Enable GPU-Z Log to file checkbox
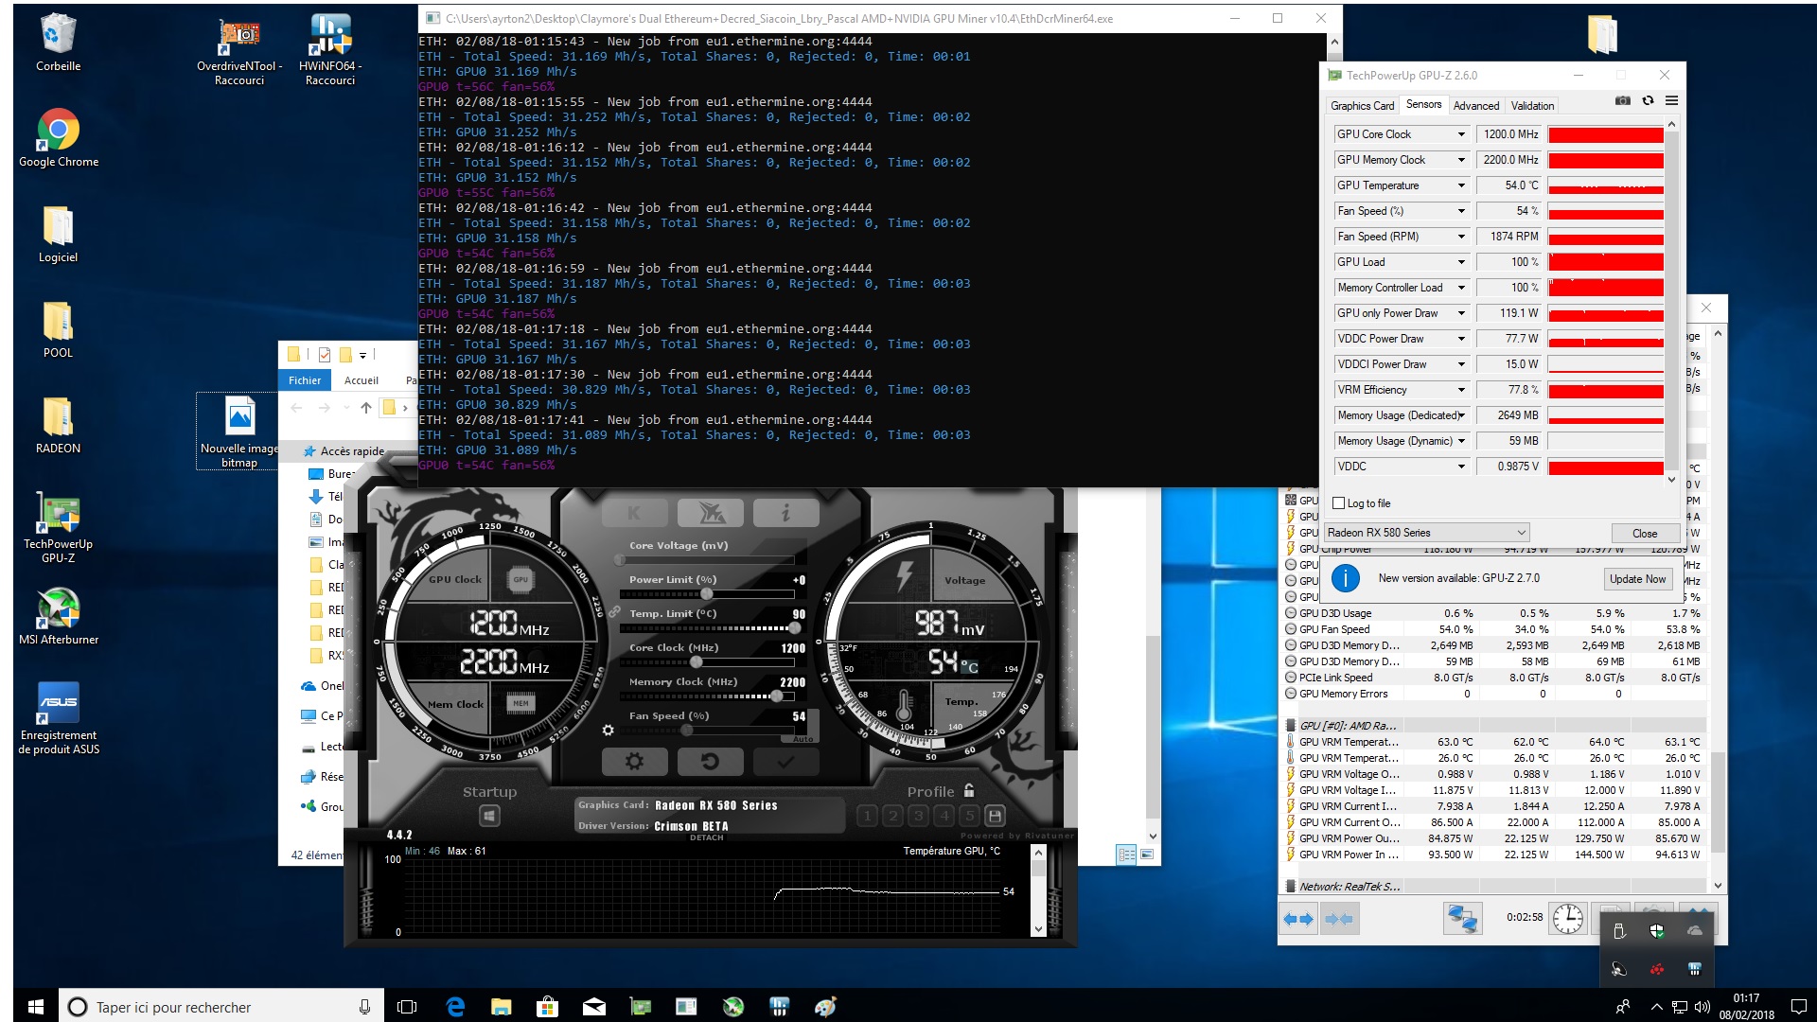1817x1022 pixels. pyautogui.click(x=1338, y=503)
